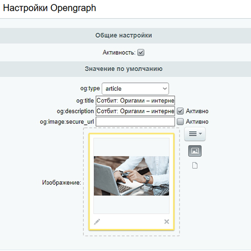
Task: Click the og:type label
Action: pyautogui.click(x=90, y=88)
